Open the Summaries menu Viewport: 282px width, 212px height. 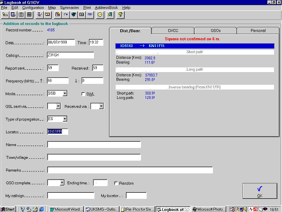(x=70, y=8)
